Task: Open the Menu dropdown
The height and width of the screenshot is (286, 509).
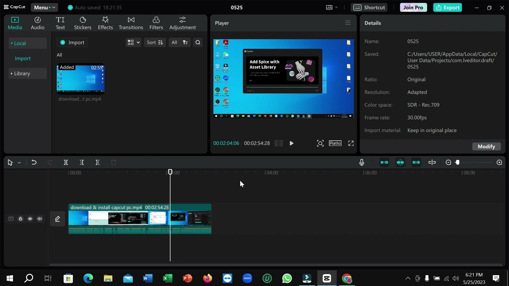Action: pos(44,8)
